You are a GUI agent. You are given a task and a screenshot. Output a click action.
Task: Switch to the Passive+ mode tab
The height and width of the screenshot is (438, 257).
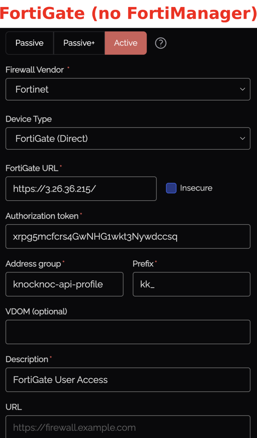click(x=79, y=43)
